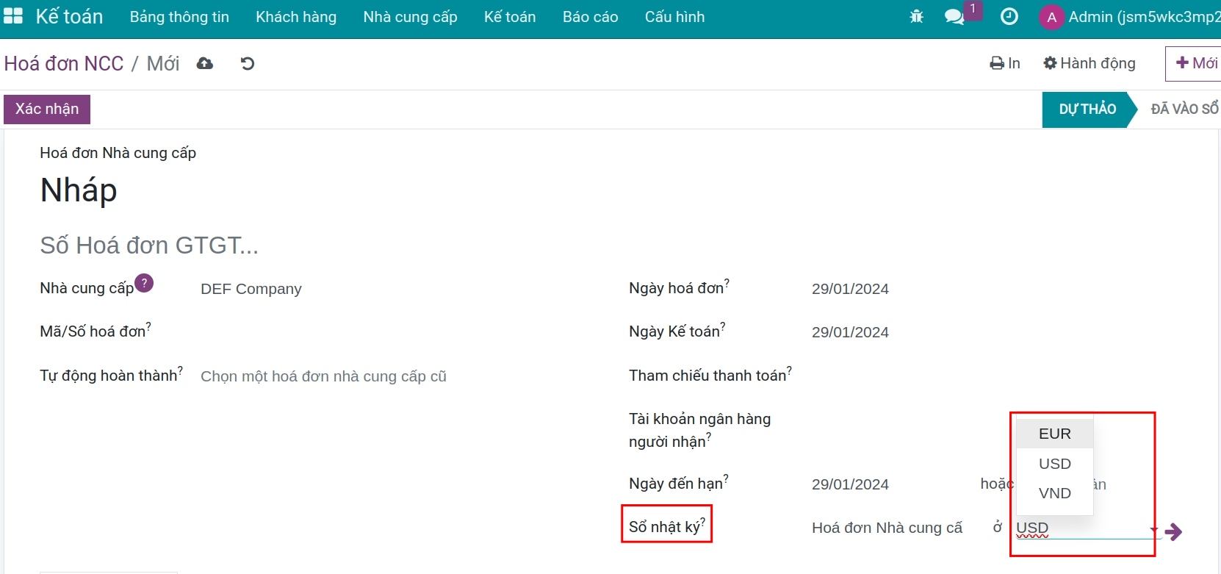Open the Báo cáo menu

pyautogui.click(x=590, y=17)
